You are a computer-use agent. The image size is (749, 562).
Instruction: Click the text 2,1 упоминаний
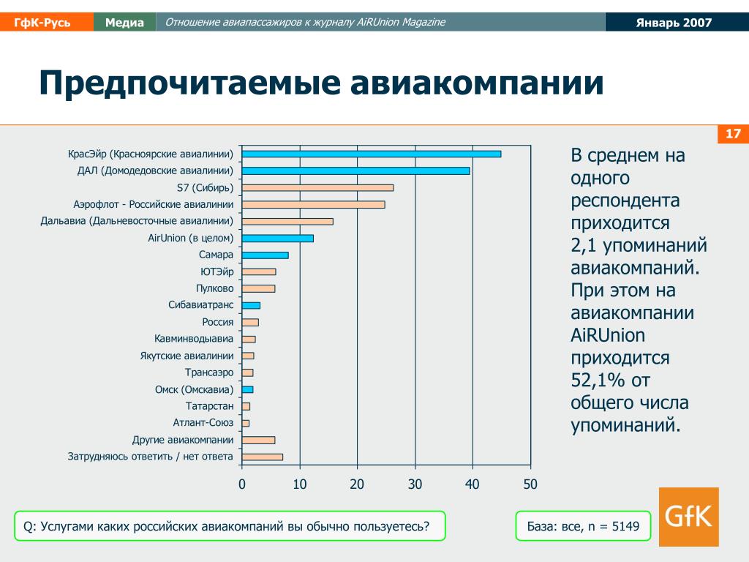[x=639, y=245]
